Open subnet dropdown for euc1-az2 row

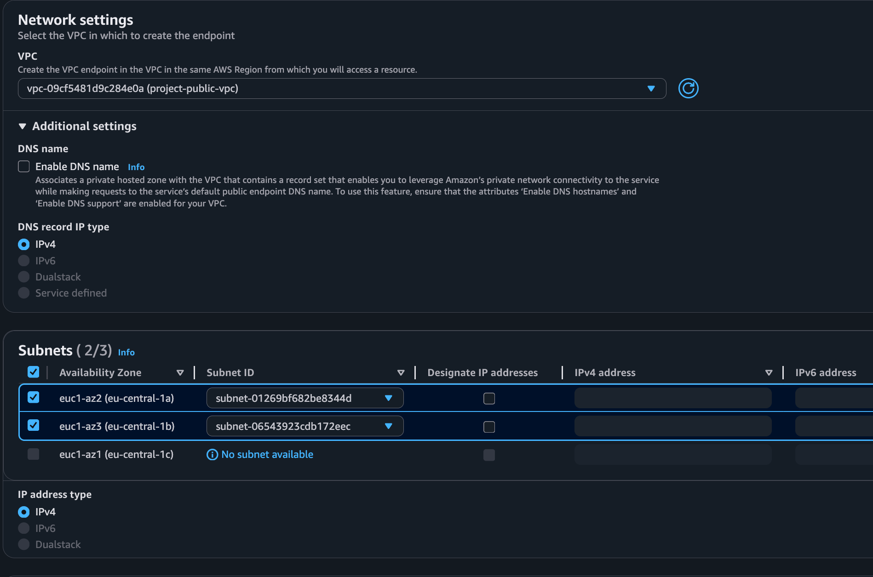pos(390,398)
